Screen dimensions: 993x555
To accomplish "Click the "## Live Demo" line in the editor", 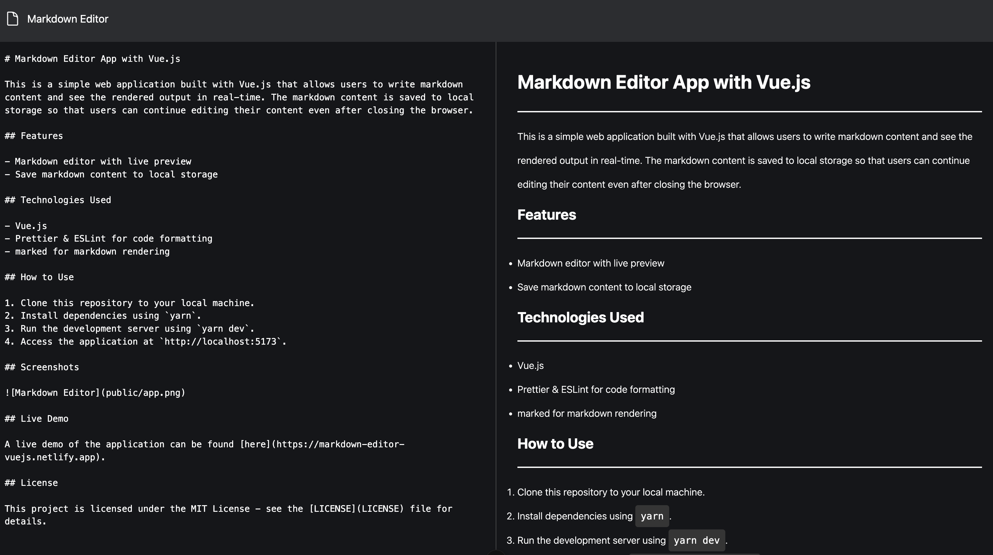I will click(37, 418).
